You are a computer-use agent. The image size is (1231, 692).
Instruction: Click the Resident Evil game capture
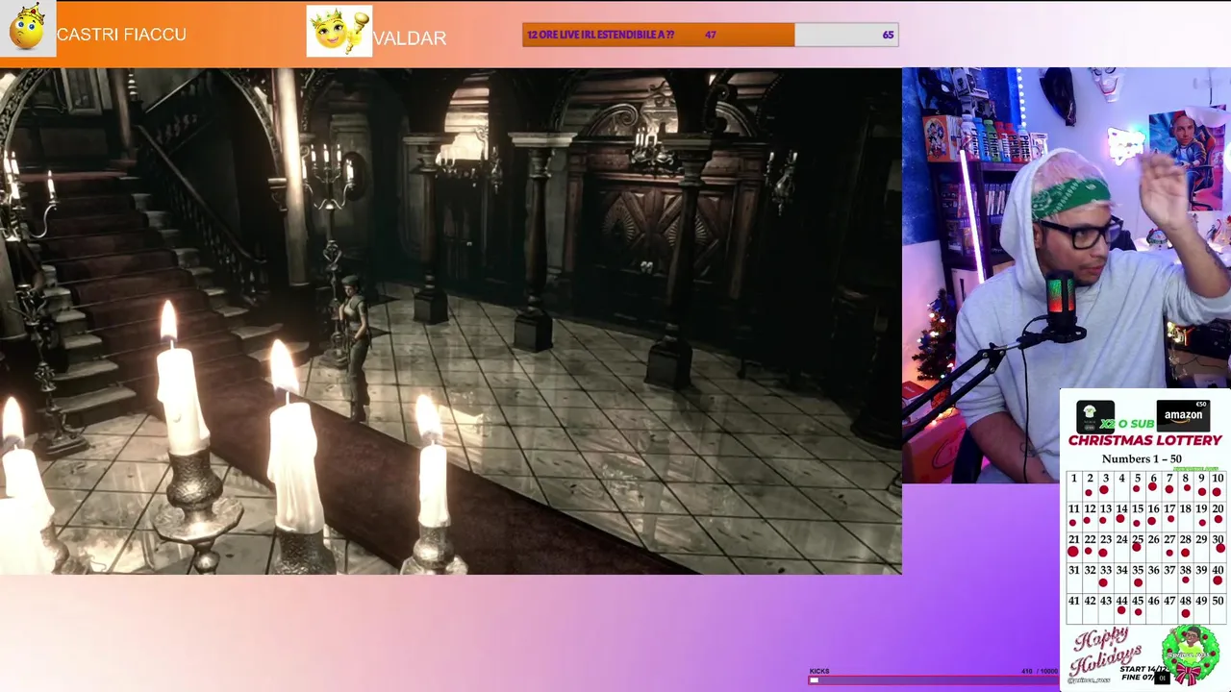[450, 321]
